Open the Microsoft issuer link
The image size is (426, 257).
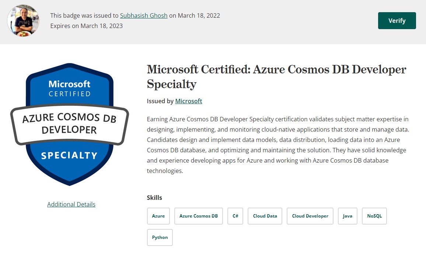click(x=189, y=101)
